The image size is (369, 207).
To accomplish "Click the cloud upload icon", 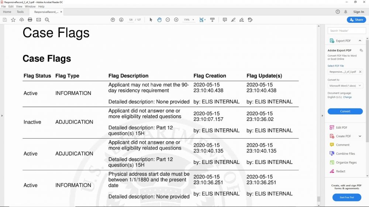I will (22, 20).
